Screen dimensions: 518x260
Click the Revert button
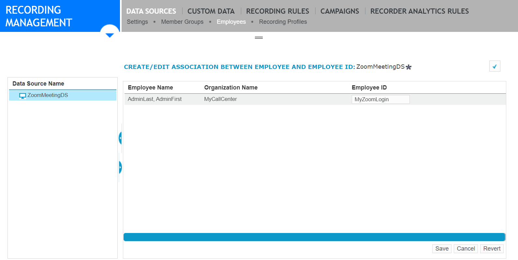[492, 249]
